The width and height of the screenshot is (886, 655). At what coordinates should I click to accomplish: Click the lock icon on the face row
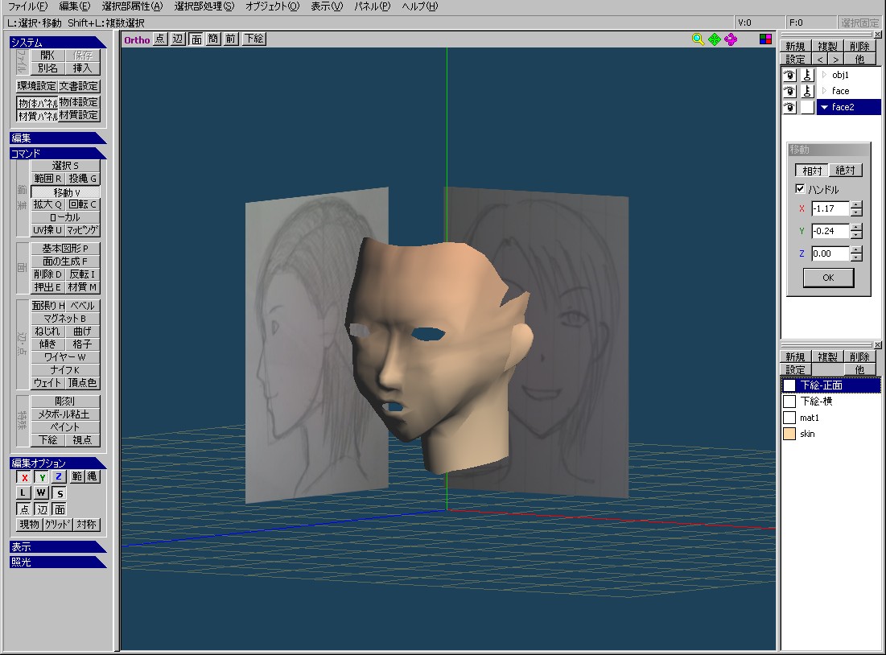click(807, 91)
